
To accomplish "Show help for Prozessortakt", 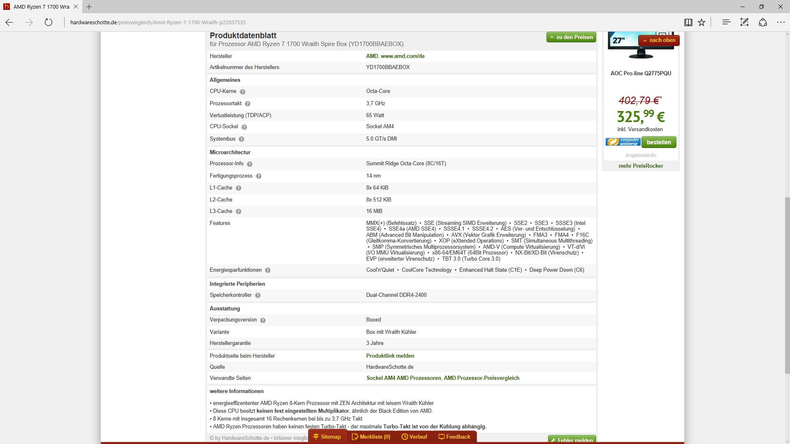I will [x=247, y=104].
